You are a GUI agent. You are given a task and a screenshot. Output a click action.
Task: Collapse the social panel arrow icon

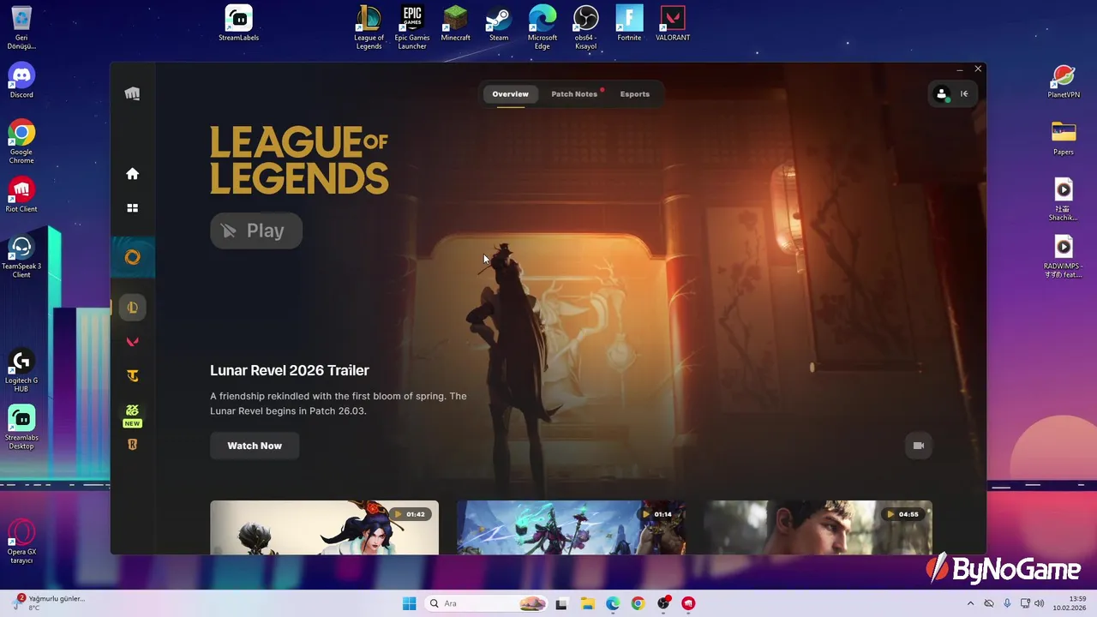point(964,94)
